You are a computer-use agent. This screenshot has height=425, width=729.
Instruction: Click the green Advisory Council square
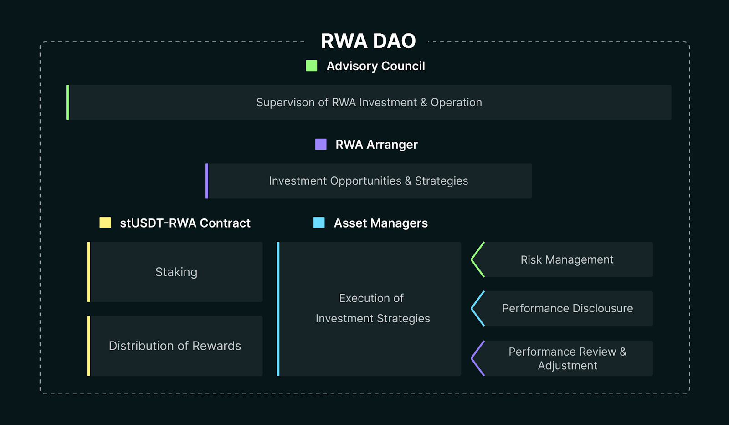coord(312,66)
